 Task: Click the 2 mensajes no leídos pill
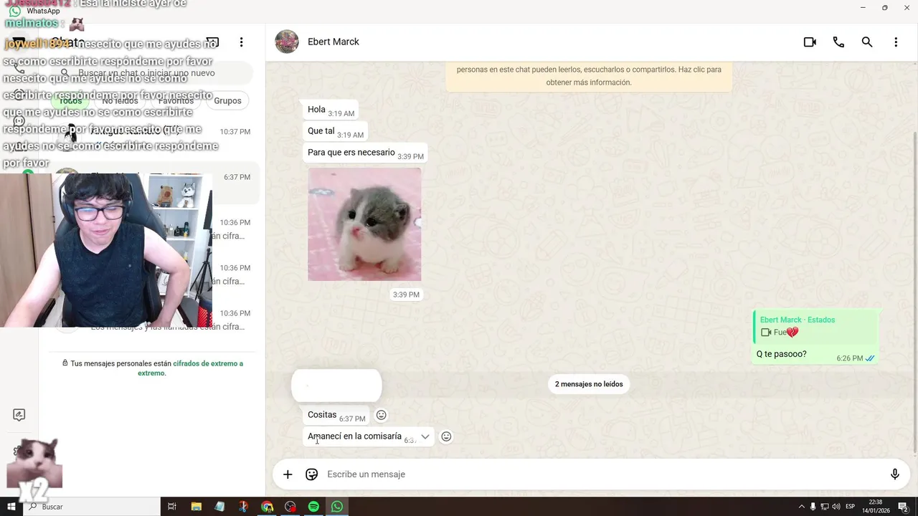coord(589,384)
